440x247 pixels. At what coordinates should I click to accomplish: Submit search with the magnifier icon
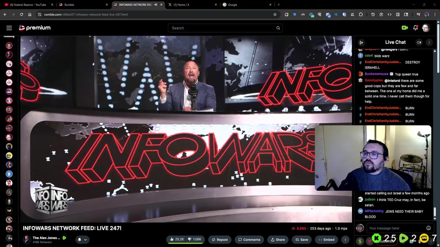tap(278, 28)
